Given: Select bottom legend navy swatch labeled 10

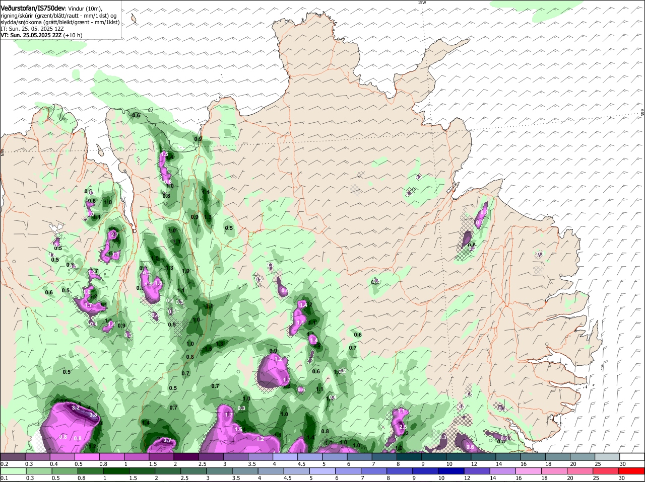Looking at the screenshot, I should (x=451, y=471).
